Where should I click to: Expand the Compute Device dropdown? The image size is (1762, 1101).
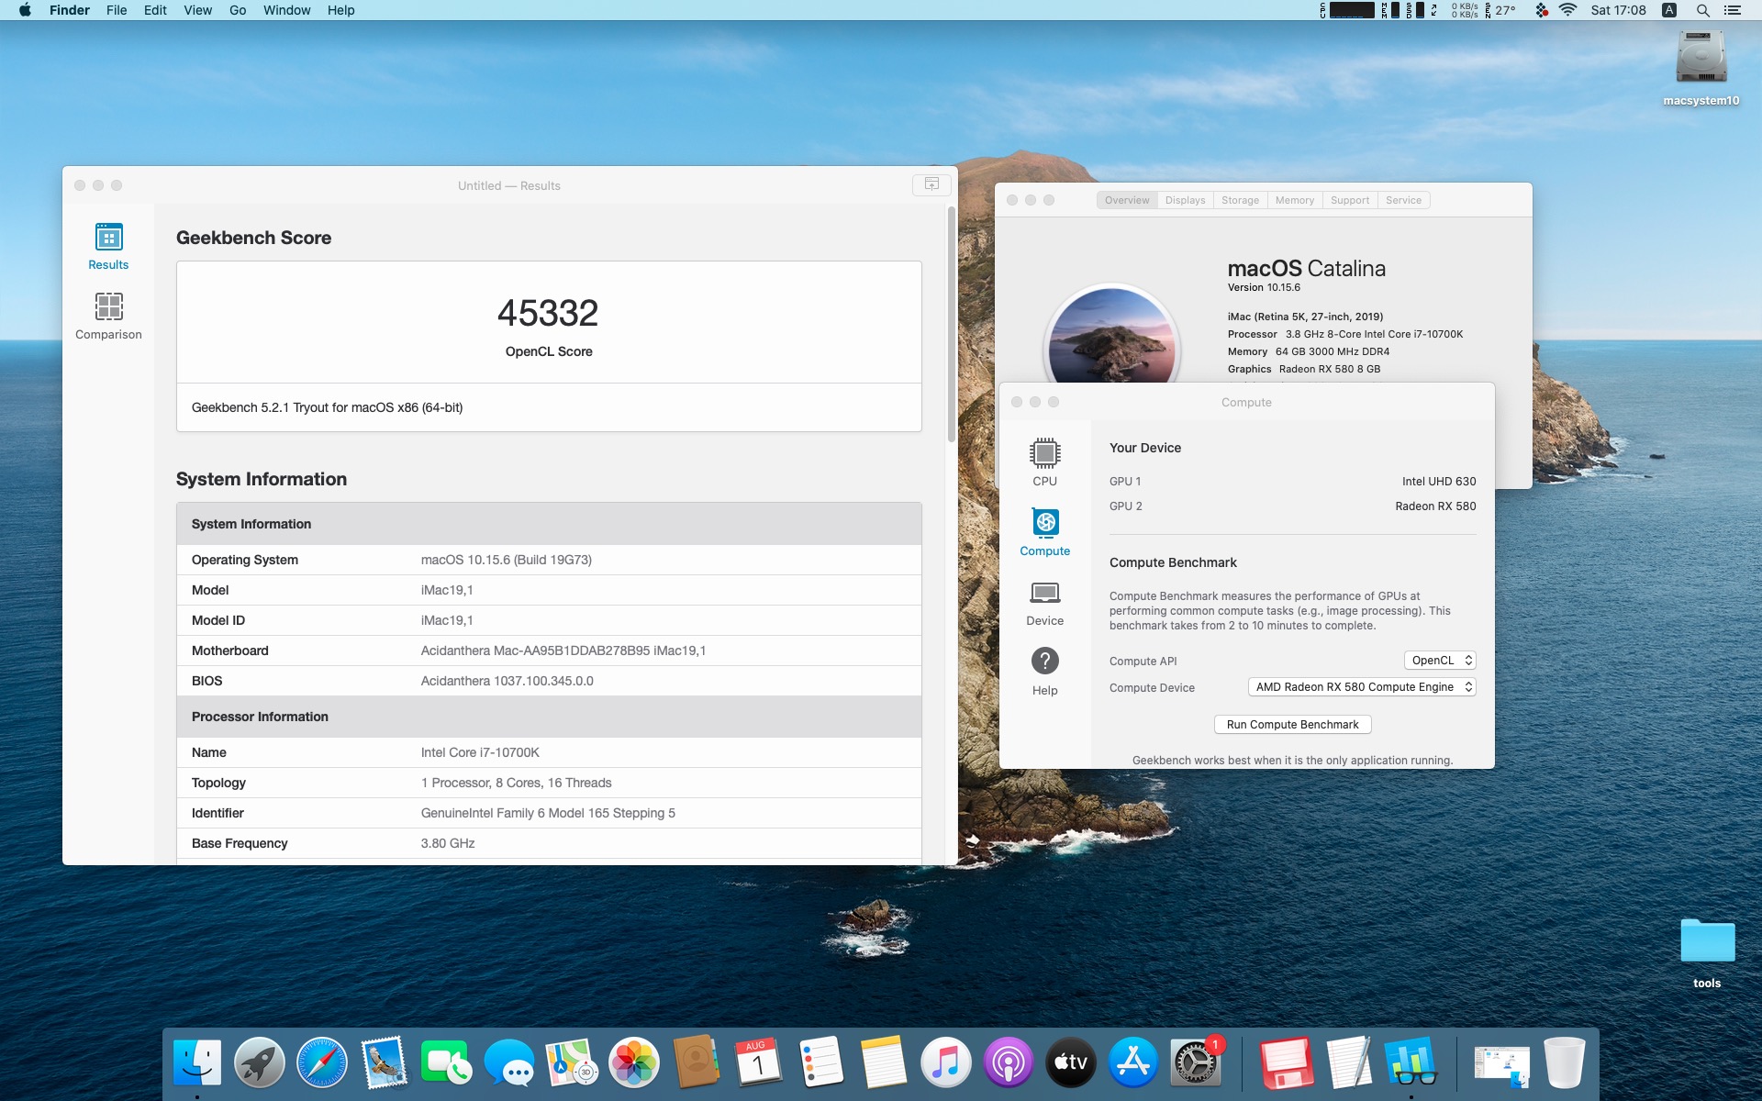(1362, 687)
